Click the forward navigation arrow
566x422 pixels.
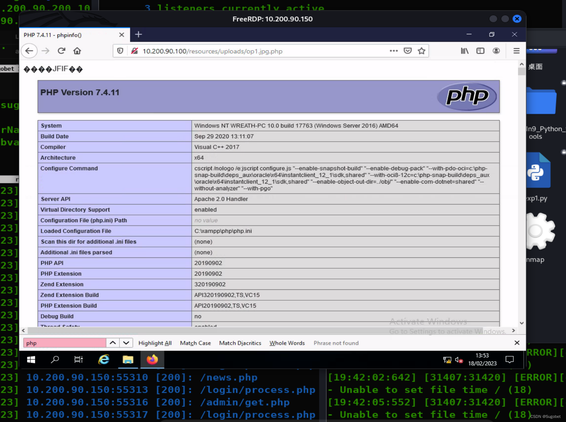(x=46, y=51)
